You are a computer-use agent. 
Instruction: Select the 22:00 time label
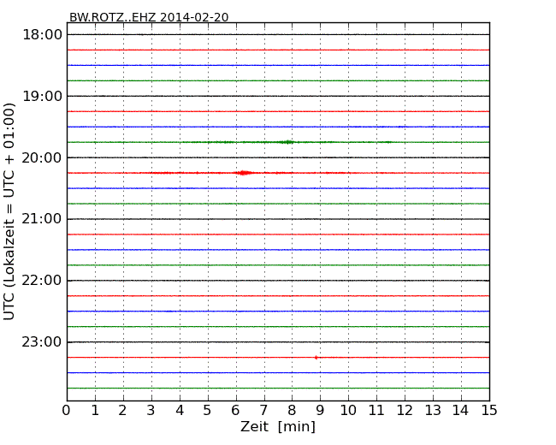click(x=42, y=281)
